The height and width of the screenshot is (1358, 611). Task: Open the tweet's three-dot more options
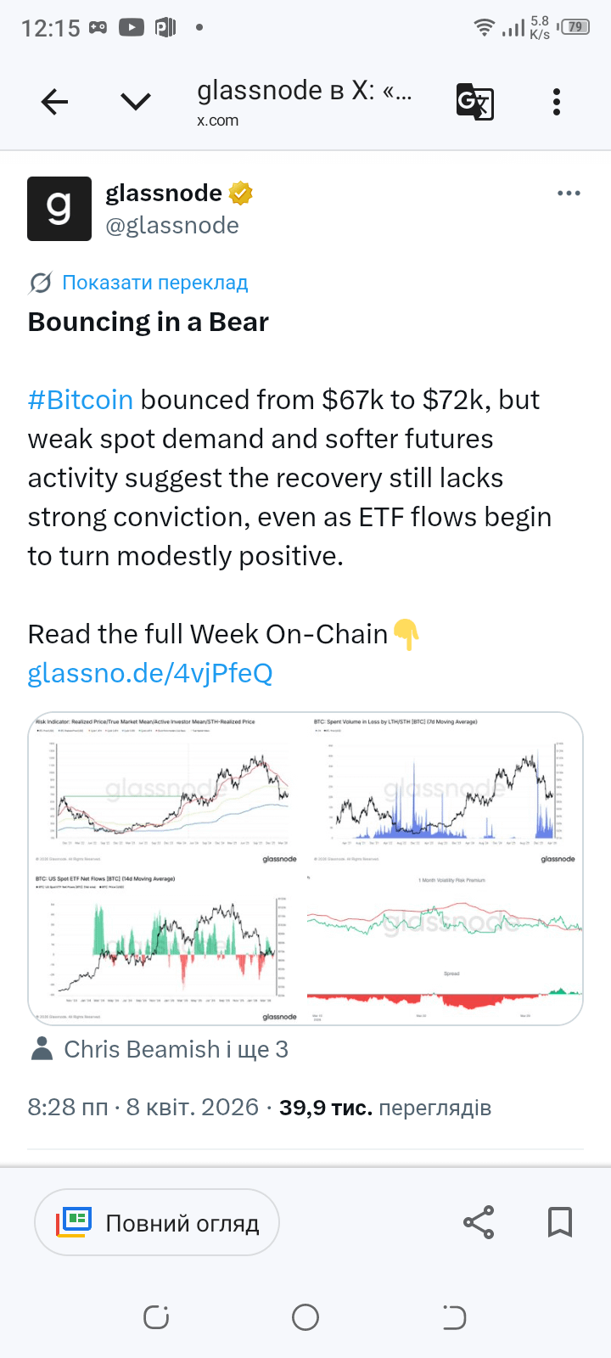569,194
